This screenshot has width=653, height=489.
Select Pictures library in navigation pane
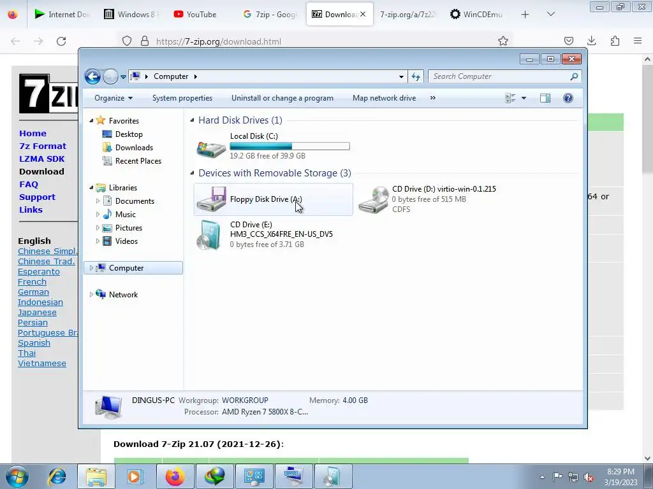tap(128, 228)
